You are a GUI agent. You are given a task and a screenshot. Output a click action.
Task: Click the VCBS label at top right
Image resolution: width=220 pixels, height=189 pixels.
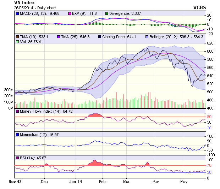coord(200,7)
